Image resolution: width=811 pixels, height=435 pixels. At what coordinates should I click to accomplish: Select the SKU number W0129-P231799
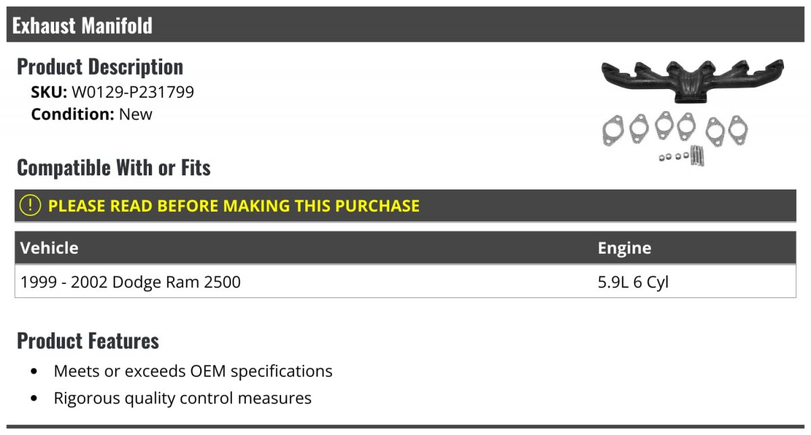(133, 92)
